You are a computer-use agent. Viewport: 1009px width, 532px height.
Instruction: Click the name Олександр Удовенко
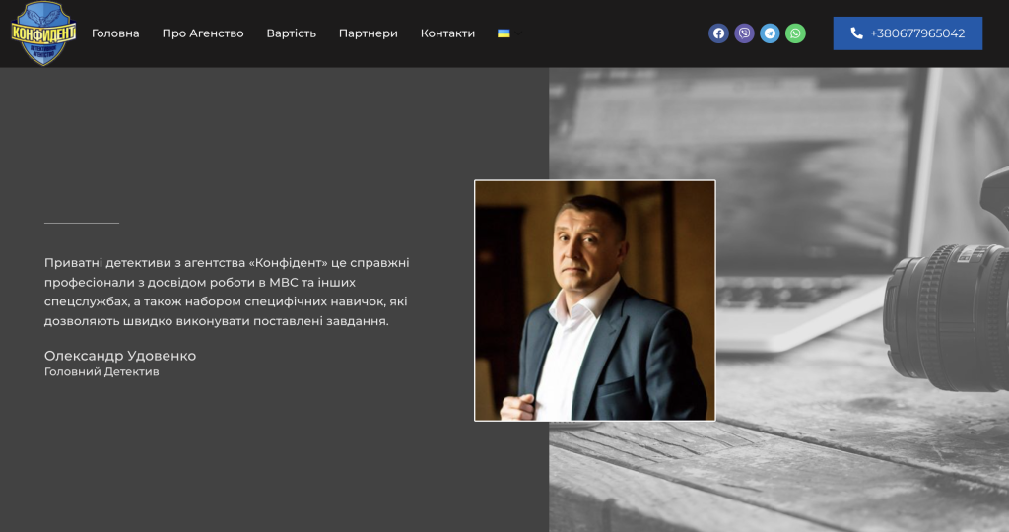120,356
